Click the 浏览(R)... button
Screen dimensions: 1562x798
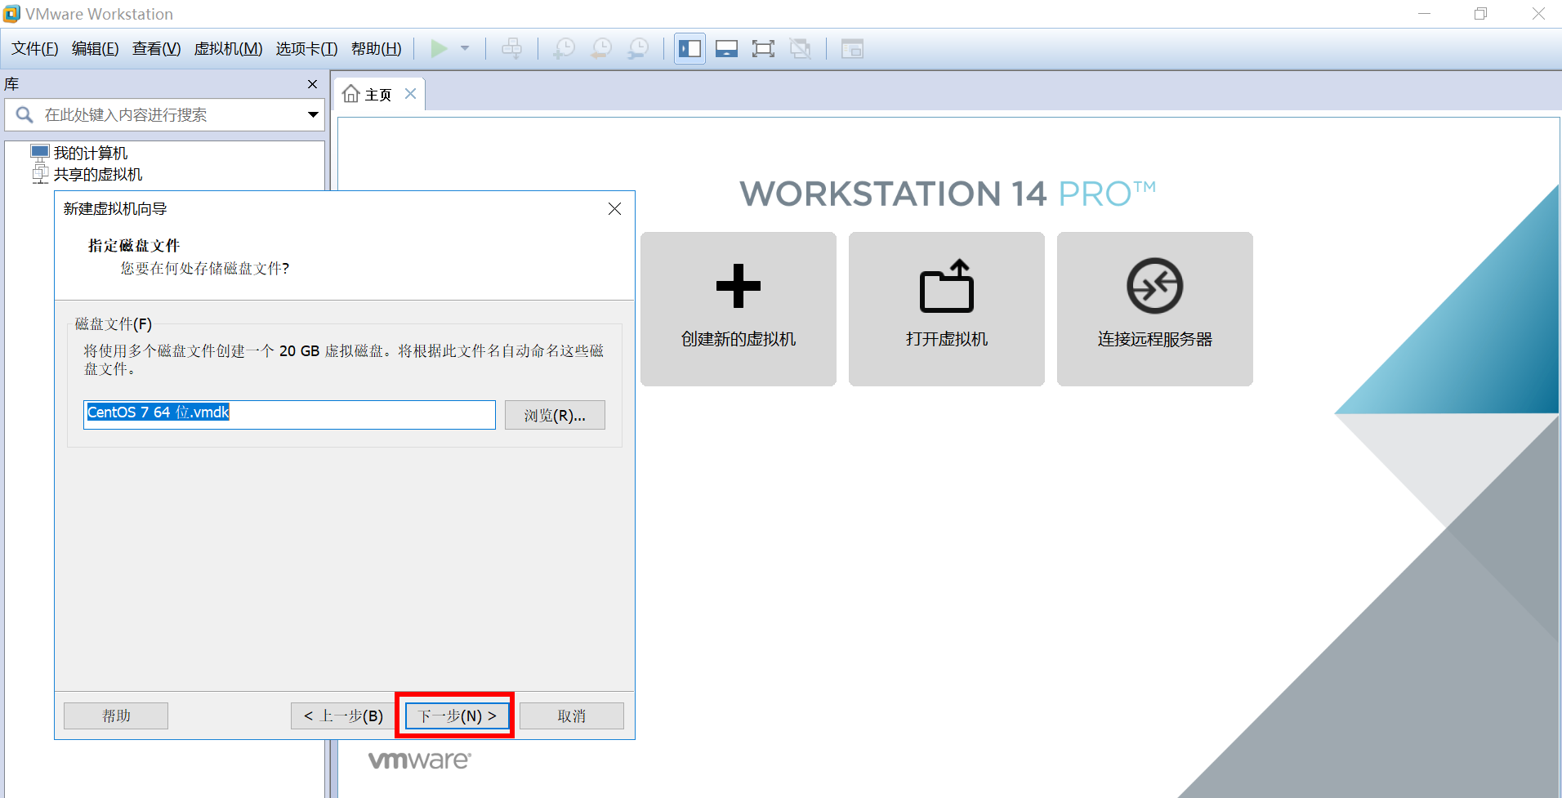(555, 415)
